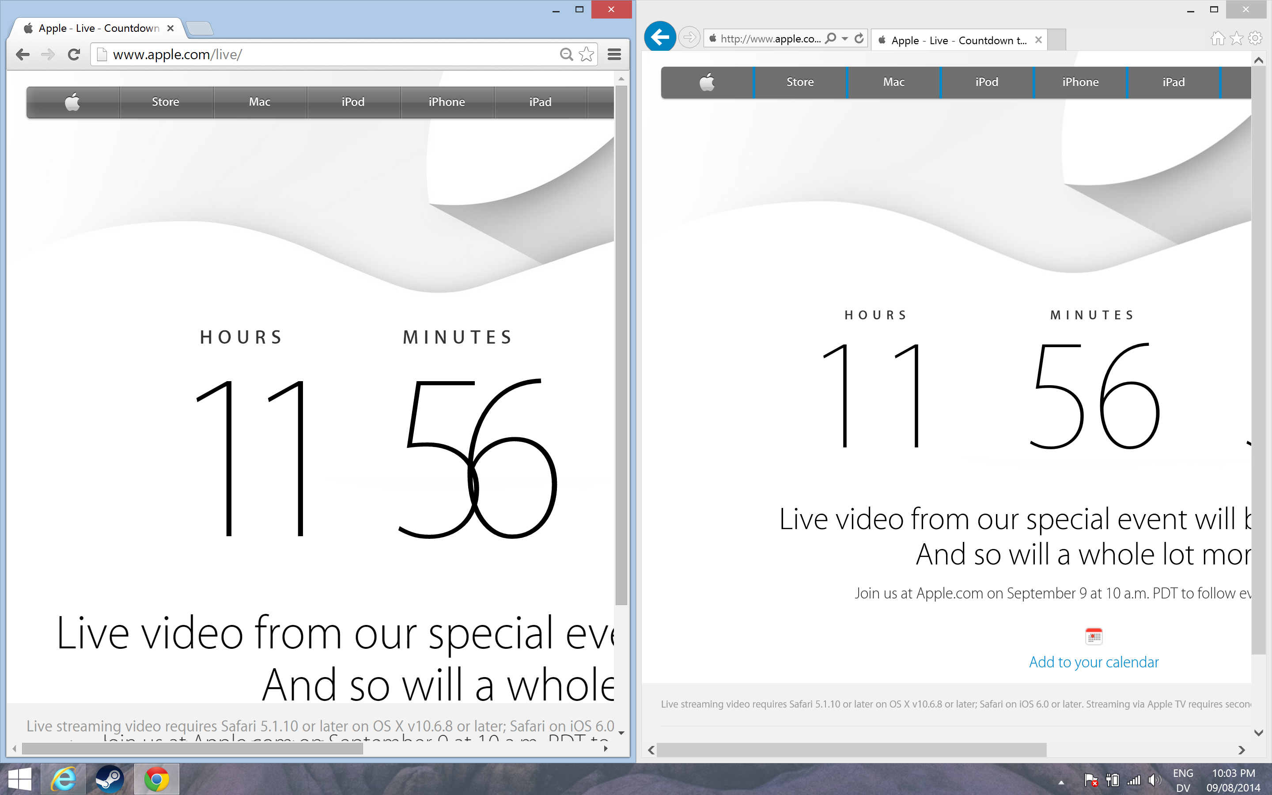Show hidden icons in system tray
Image resolution: width=1272 pixels, height=795 pixels.
tap(1061, 782)
